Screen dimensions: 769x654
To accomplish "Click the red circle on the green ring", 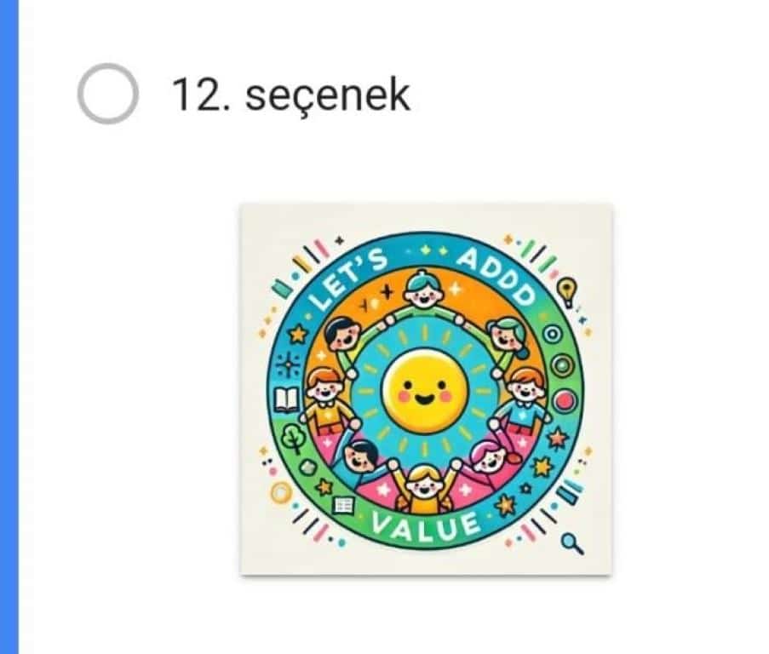I will pyautogui.click(x=565, y=401).
